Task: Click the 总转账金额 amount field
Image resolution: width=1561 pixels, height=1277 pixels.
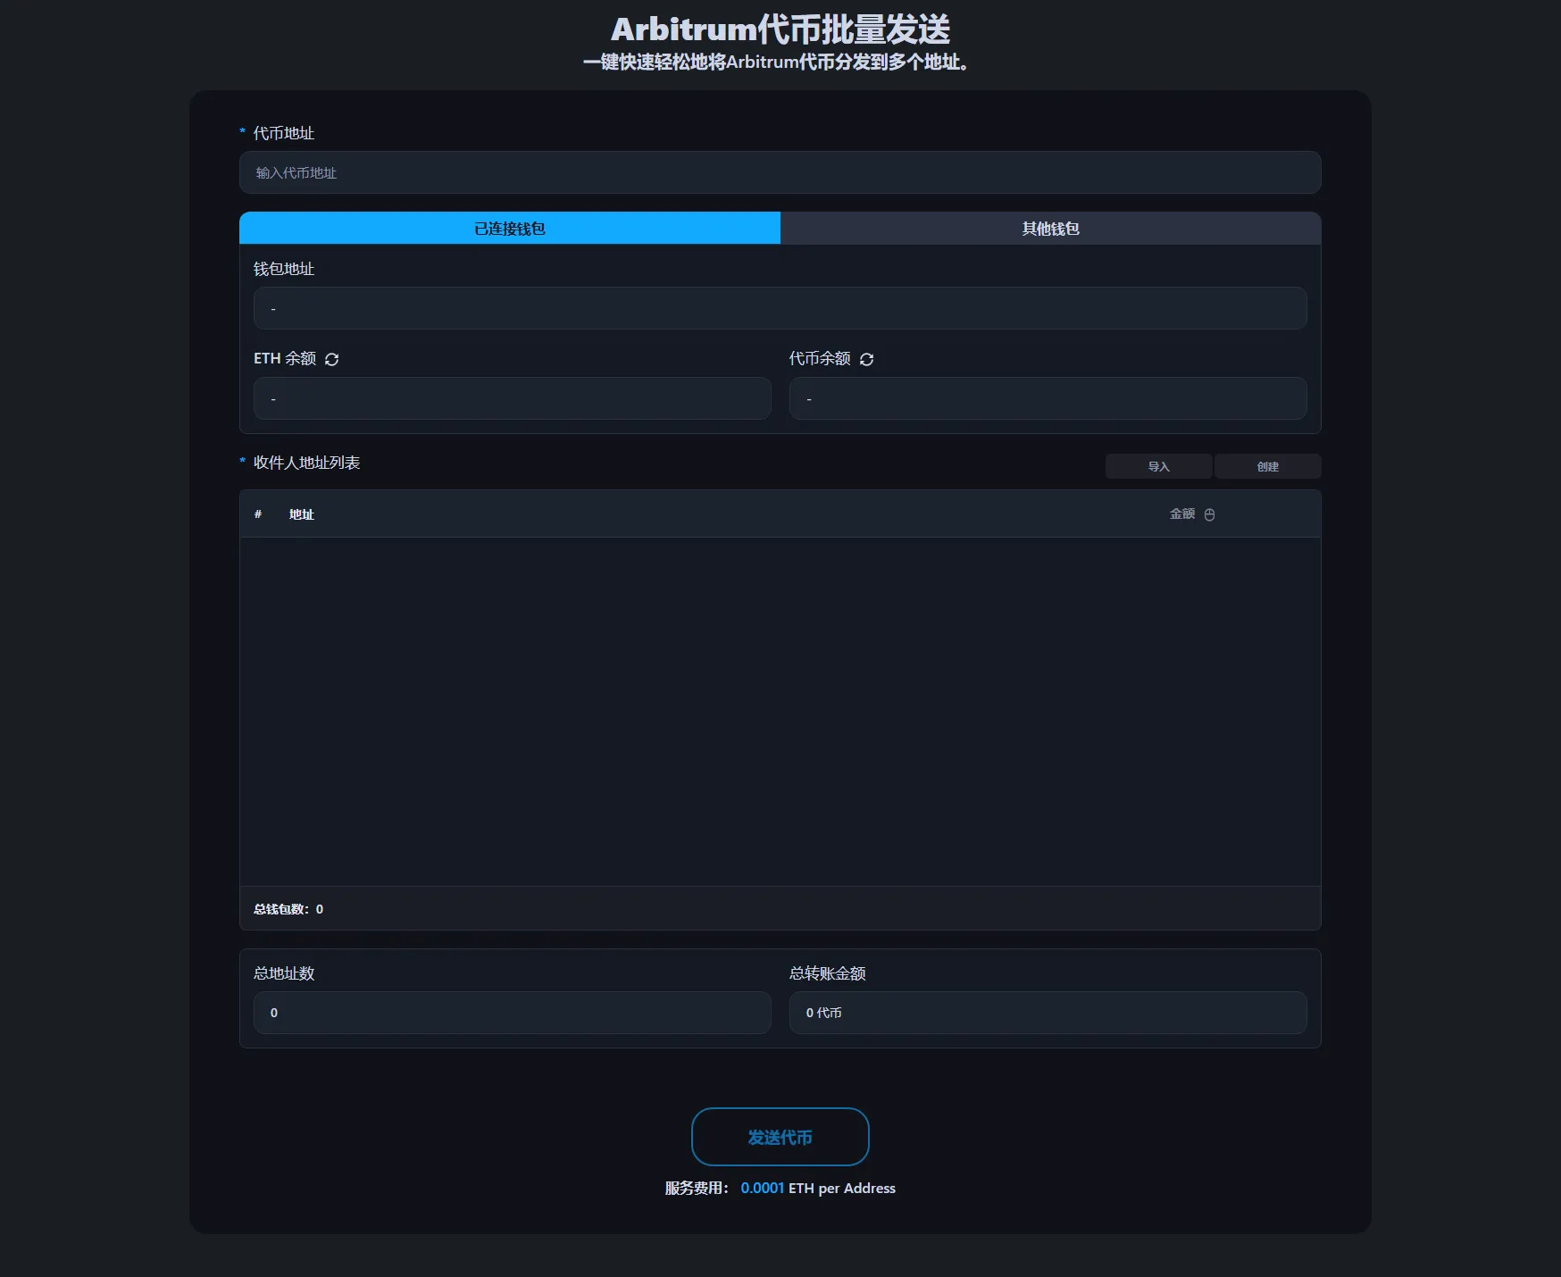Action: point(1048,1013)
